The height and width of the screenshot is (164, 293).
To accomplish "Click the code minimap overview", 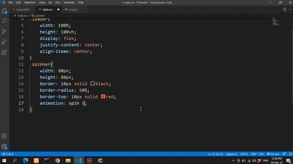I will (x=276, y=22).
